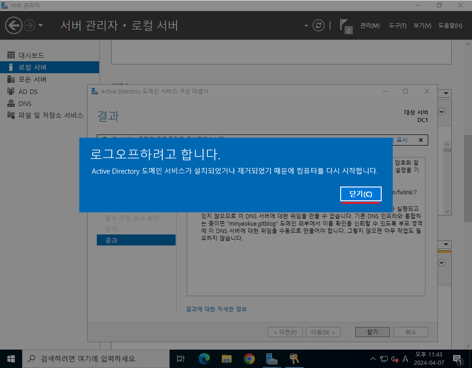Open Task View from the taskbar
Image resolution: width=472 pixels, height=368 pixels.
[181, 359]
